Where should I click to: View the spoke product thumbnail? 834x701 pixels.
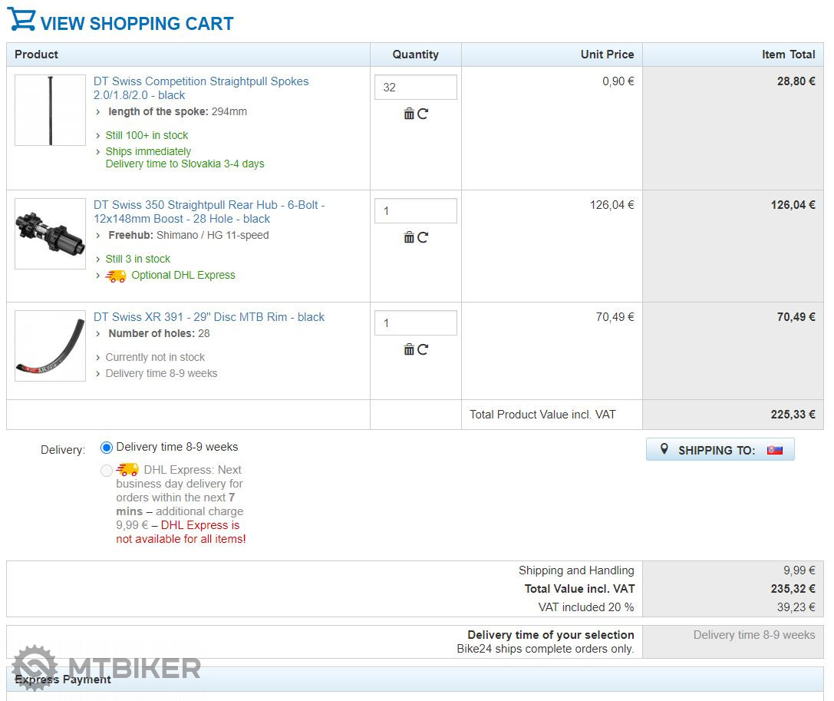(51, 111)
